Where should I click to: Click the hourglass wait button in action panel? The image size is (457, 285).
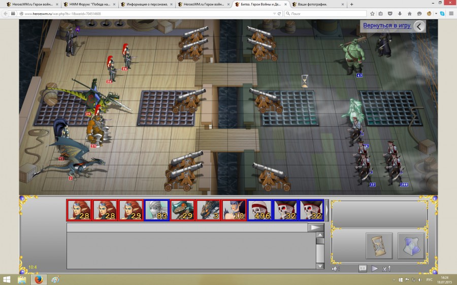[379, 246]
